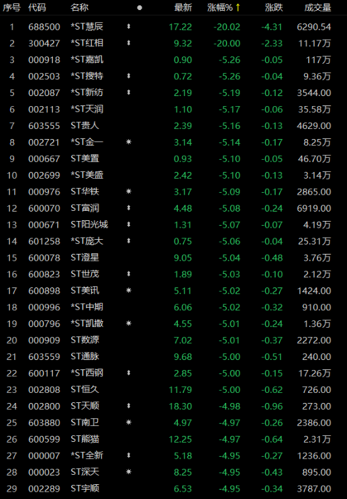Click the marker icon beside ST阳光城
The width and height of the screenshot is (347, 499).
pos(128,224)
